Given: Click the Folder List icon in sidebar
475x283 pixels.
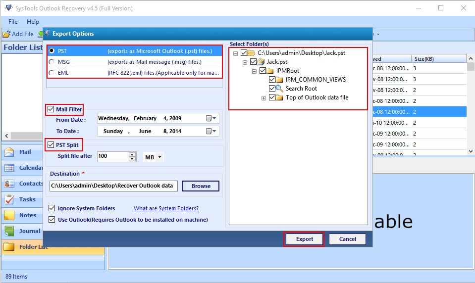Looking at the screenshot, I should pyautogui.click(x=9, y=247).
